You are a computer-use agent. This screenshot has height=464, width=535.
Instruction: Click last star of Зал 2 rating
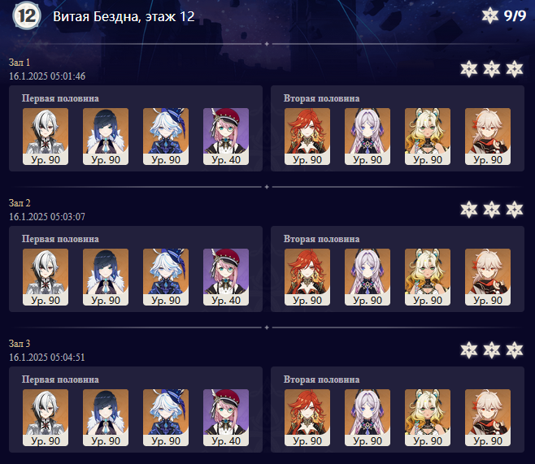(514, 210)
